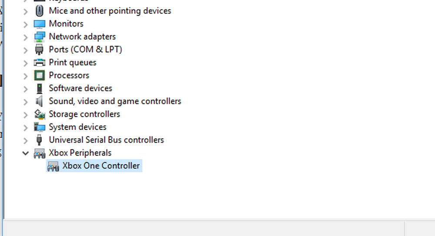
Task: Click the Monitors device icon
Action: coord(40,24)
